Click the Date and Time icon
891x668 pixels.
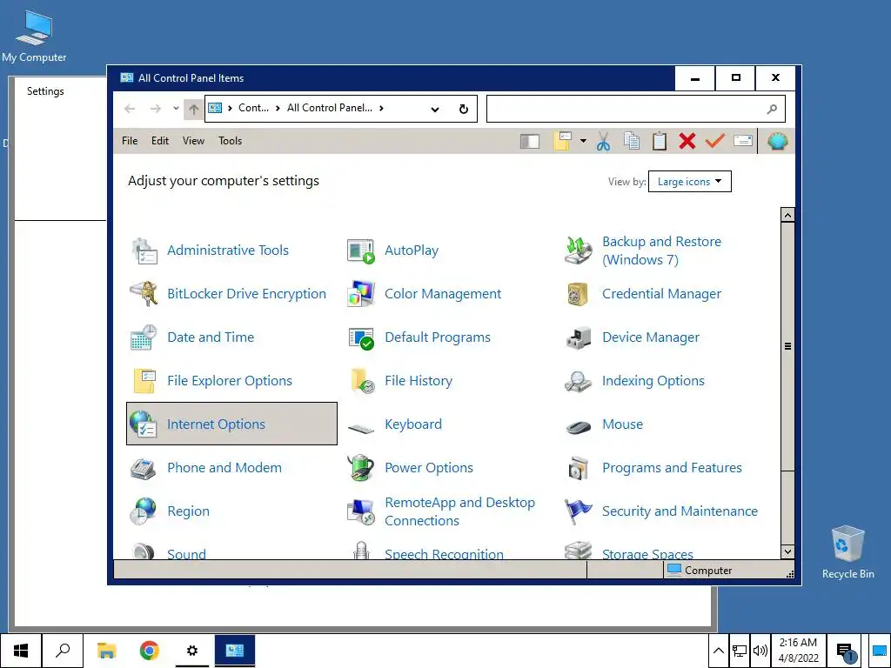pos(144,337)
